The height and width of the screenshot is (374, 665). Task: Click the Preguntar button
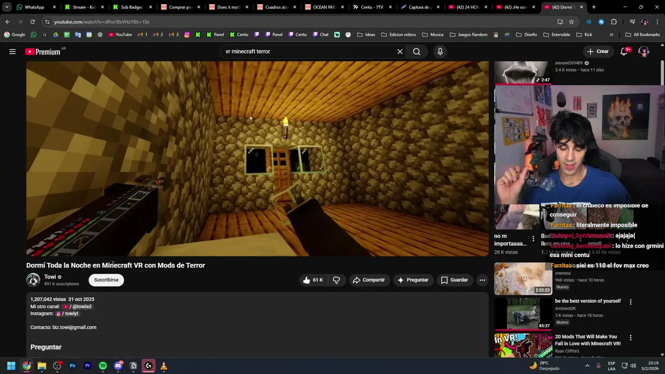[413, 280]
